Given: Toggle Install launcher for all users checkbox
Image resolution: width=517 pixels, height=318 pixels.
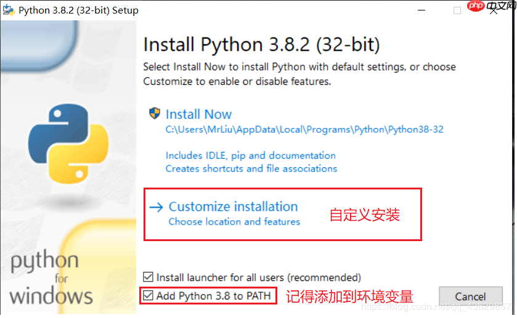Looking at the screenshot, I should (148, 277).
